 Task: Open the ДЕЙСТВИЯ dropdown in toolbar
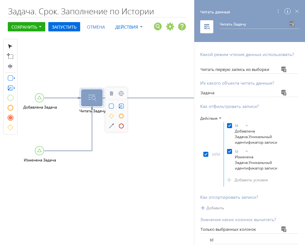pyautogui.click(x=129, y=27)
